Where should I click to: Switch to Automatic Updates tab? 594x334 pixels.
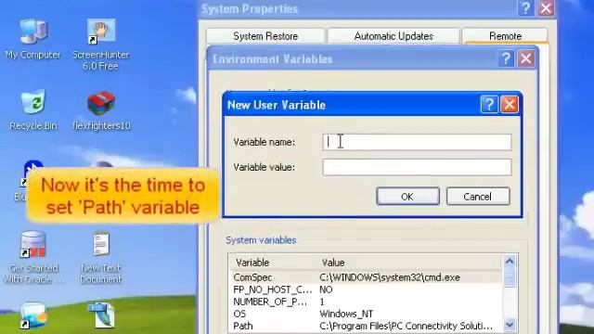pos(394,36)
